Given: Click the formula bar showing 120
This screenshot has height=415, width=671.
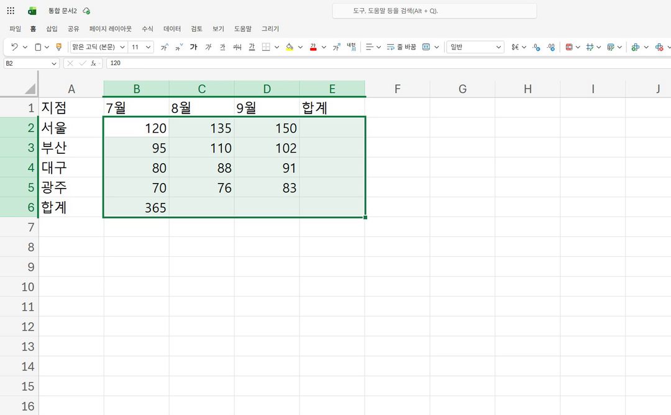Looking at the screenshot, I should coord(387,63).
